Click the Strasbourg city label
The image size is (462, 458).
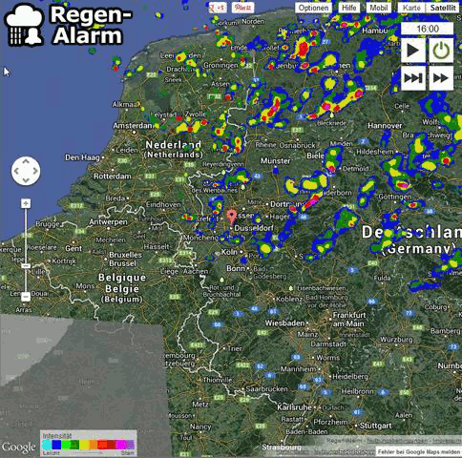click(282, 448)
